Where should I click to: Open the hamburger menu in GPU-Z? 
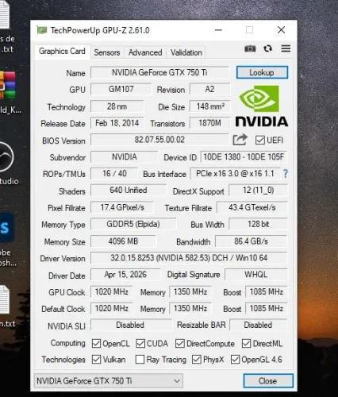pyautogui.click(x=286, y=48)
